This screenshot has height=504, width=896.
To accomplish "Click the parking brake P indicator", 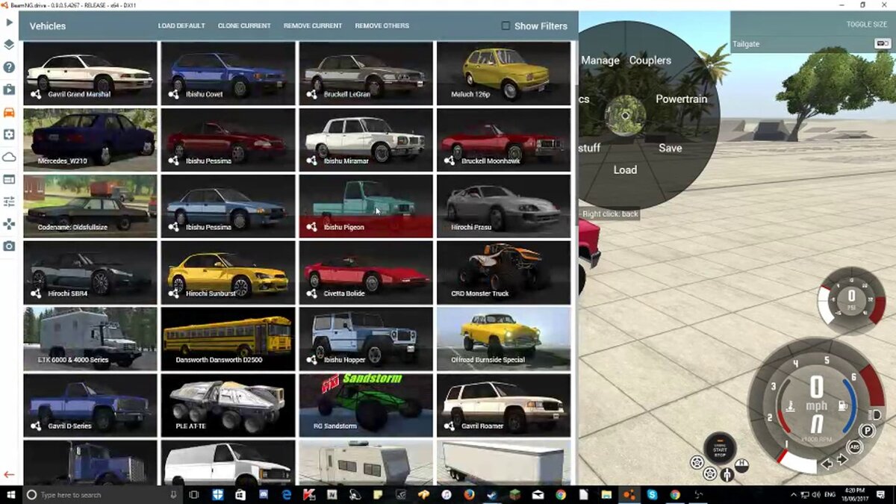I will click(867, 431).
